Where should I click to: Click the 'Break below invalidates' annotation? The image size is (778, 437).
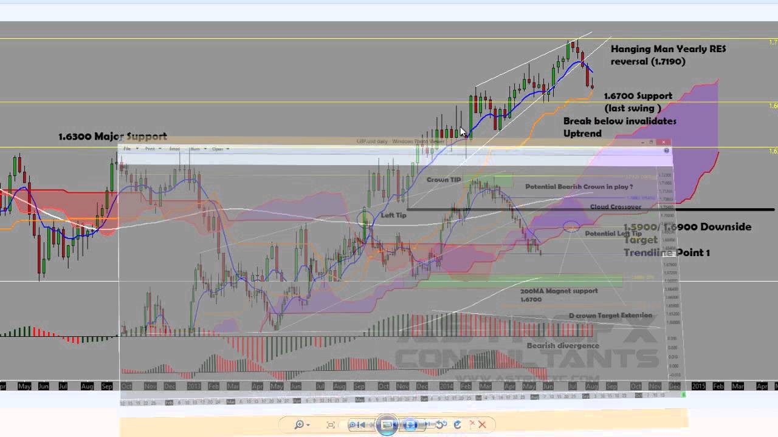tap(620, 121)
